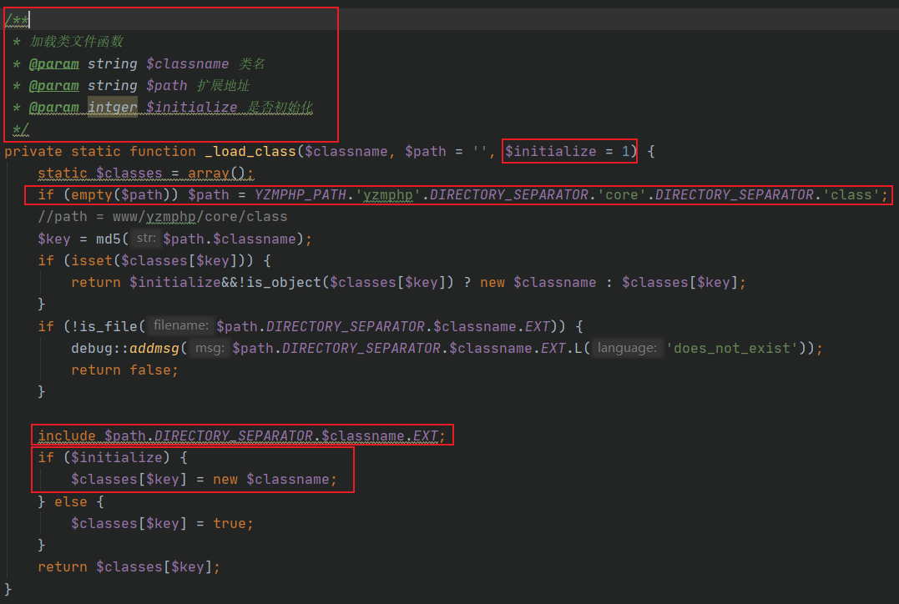
Task: Click the //path = www/yzmphp/core/class comment
Action: tap(163, 217)
